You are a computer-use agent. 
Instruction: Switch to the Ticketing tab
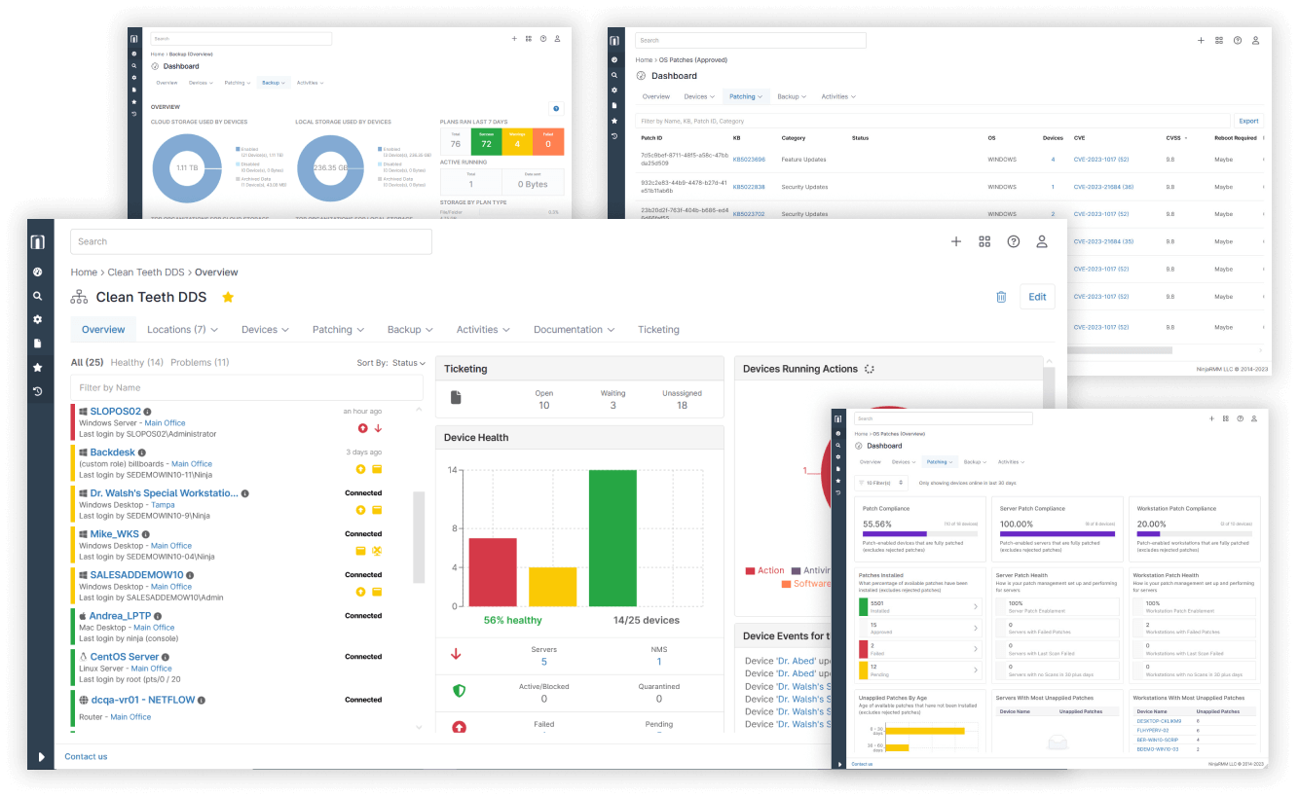click(658, 330)
